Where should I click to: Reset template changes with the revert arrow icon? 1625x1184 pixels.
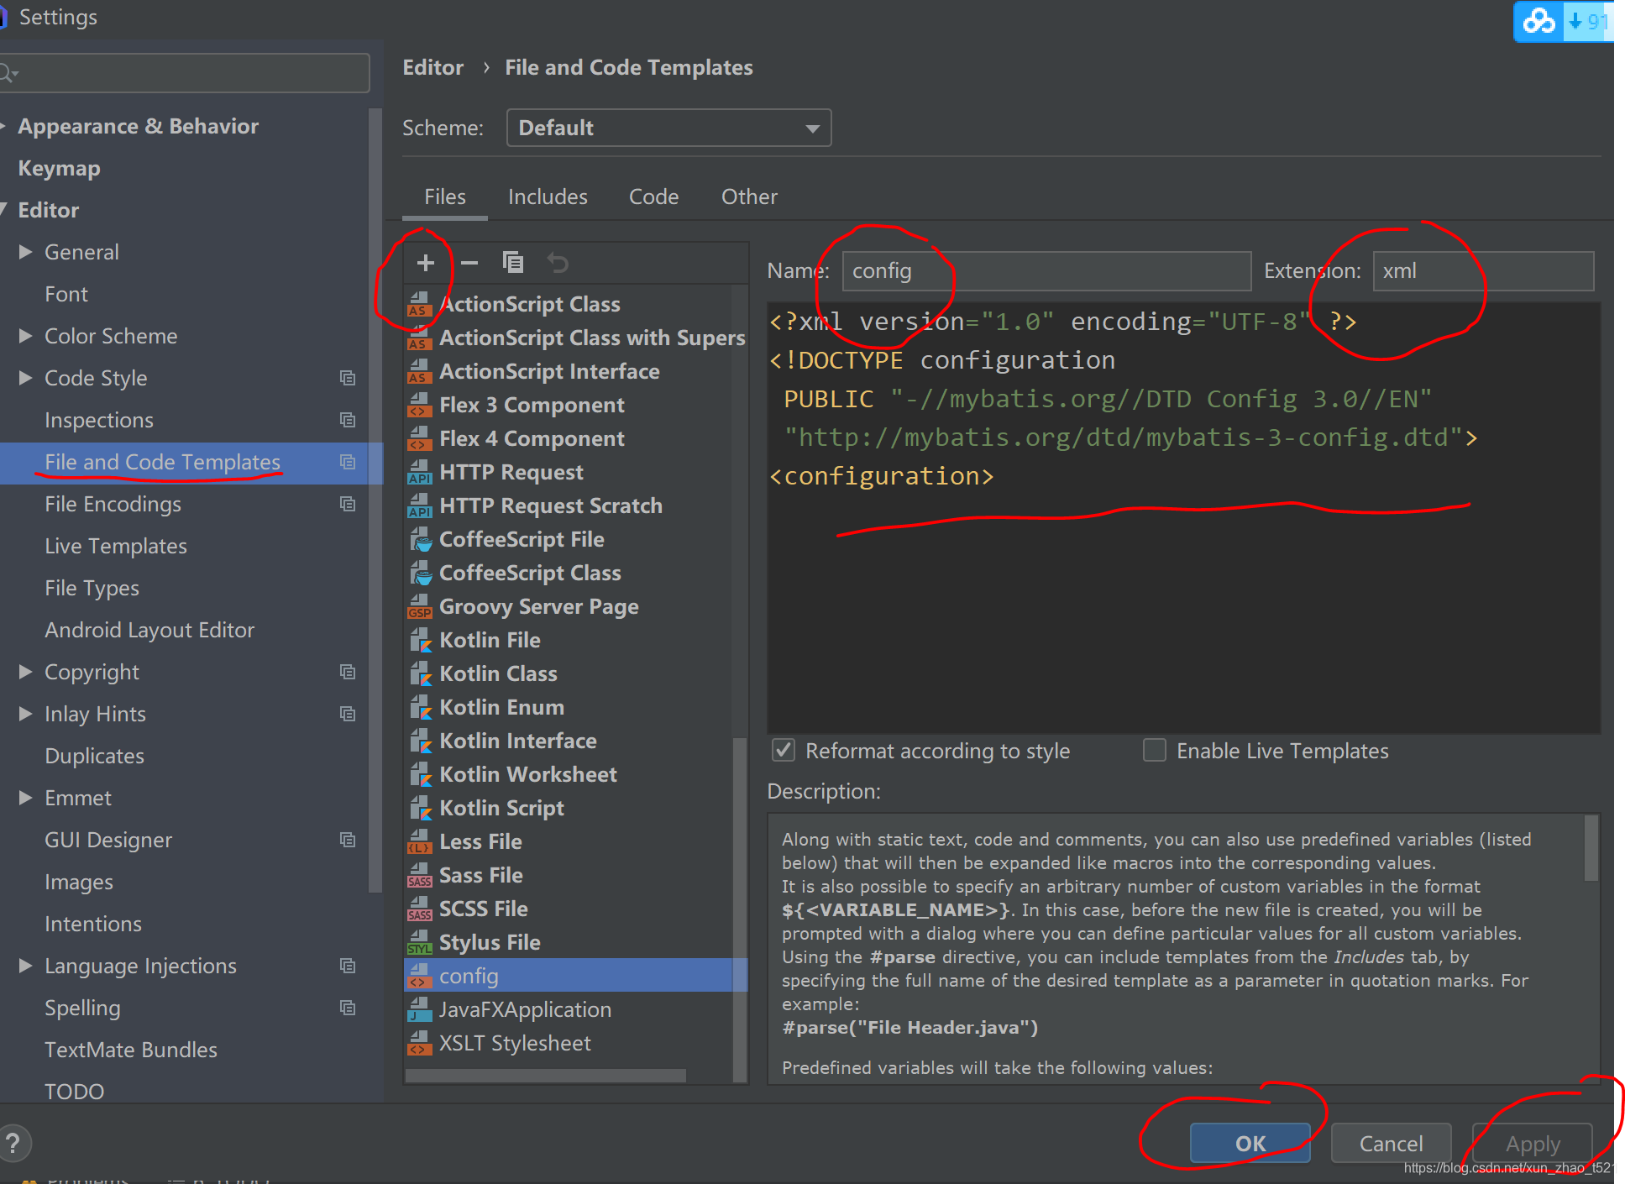tap(557, 262)
